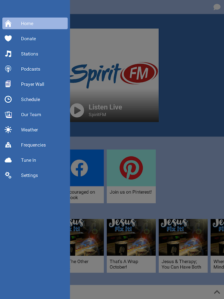Viewport: 224px width, 299px height.
Task: Click That's A Wrap October! caption
Action: pos(124,264)
